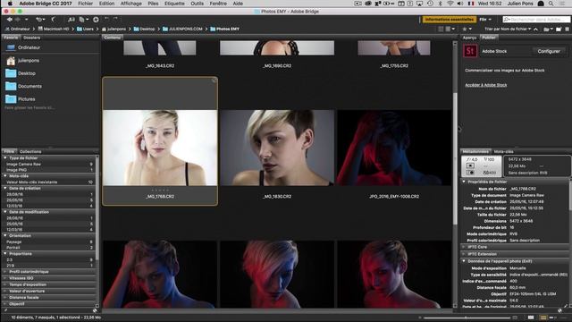The width and height of the screenshot is (572, 322).
Task: Collapse the Date de création filter section
Action: coord(5,189)
